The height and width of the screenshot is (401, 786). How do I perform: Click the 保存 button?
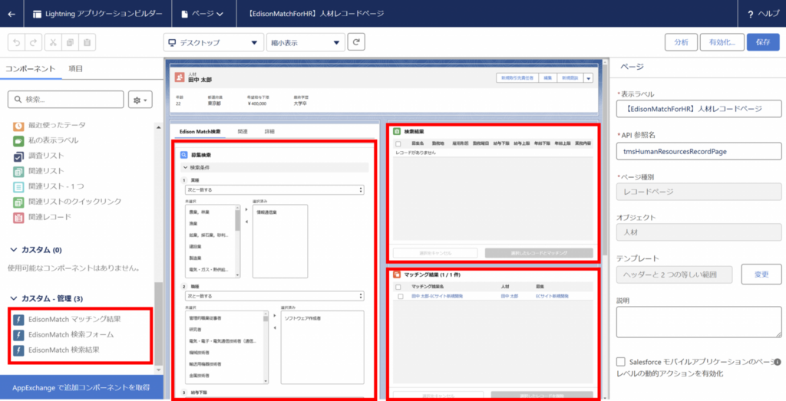tap(762, 42)
